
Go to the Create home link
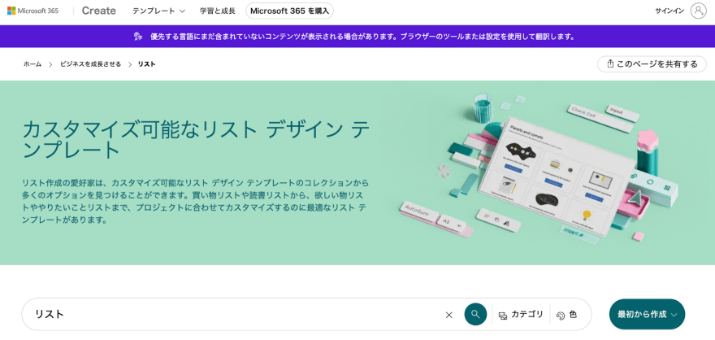point(98,11)
